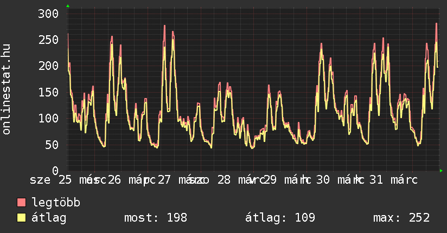The image size is (447, 233).
Task: Click the 30 date label on x-axis
Action: pyautogui.click(x=323, y=179)
